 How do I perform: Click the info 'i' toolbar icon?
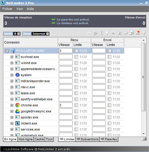point(101,33)
